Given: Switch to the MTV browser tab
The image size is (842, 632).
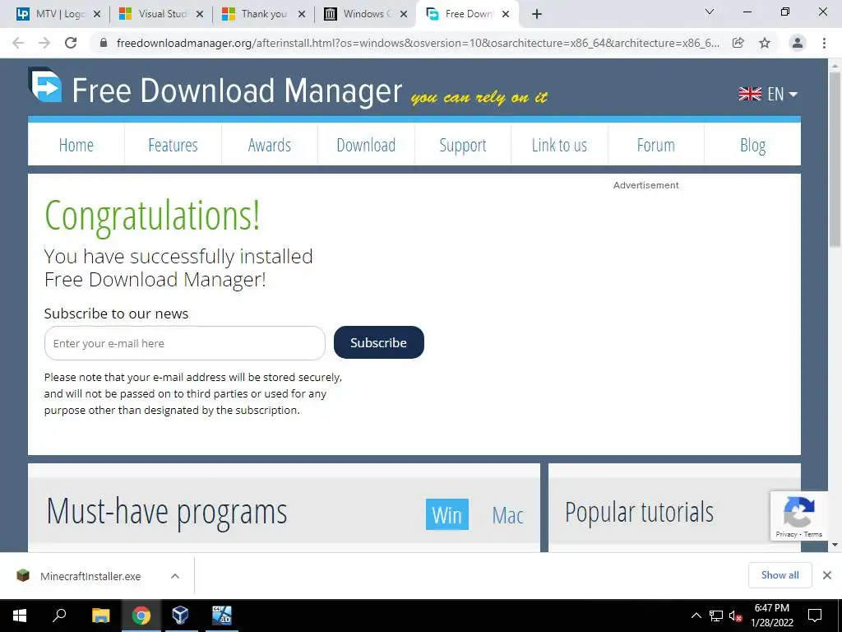Looking at the screenshot, I should 58,14.
